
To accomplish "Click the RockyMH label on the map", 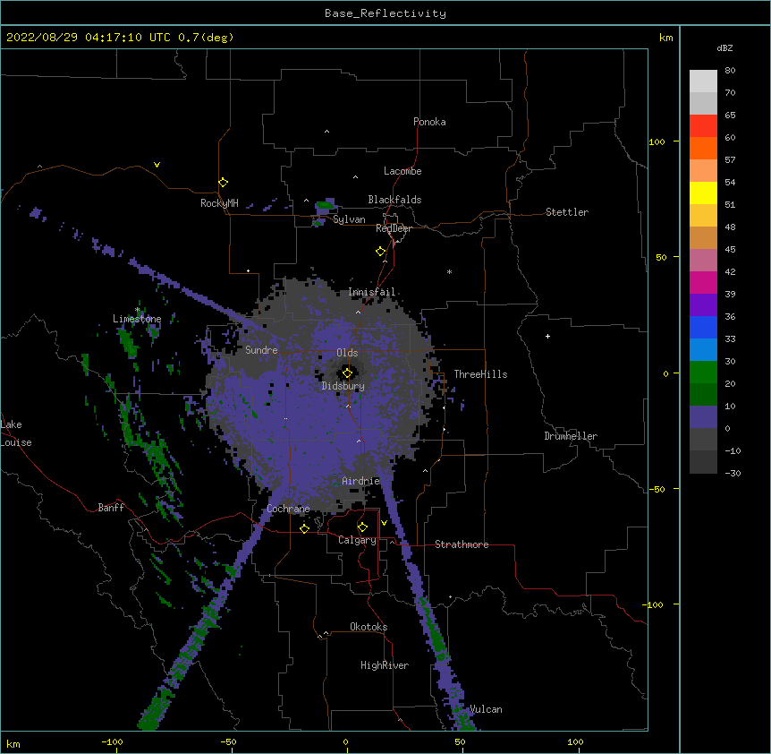I will point(219,203).
